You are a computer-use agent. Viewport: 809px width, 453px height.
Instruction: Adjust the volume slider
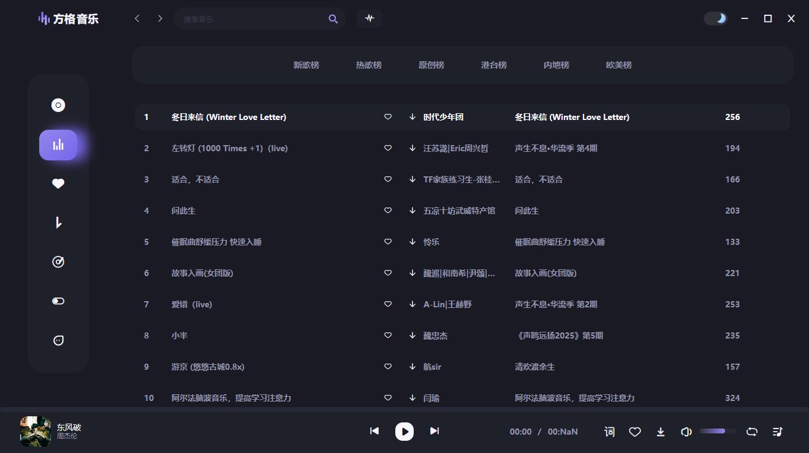pos(717,431)
